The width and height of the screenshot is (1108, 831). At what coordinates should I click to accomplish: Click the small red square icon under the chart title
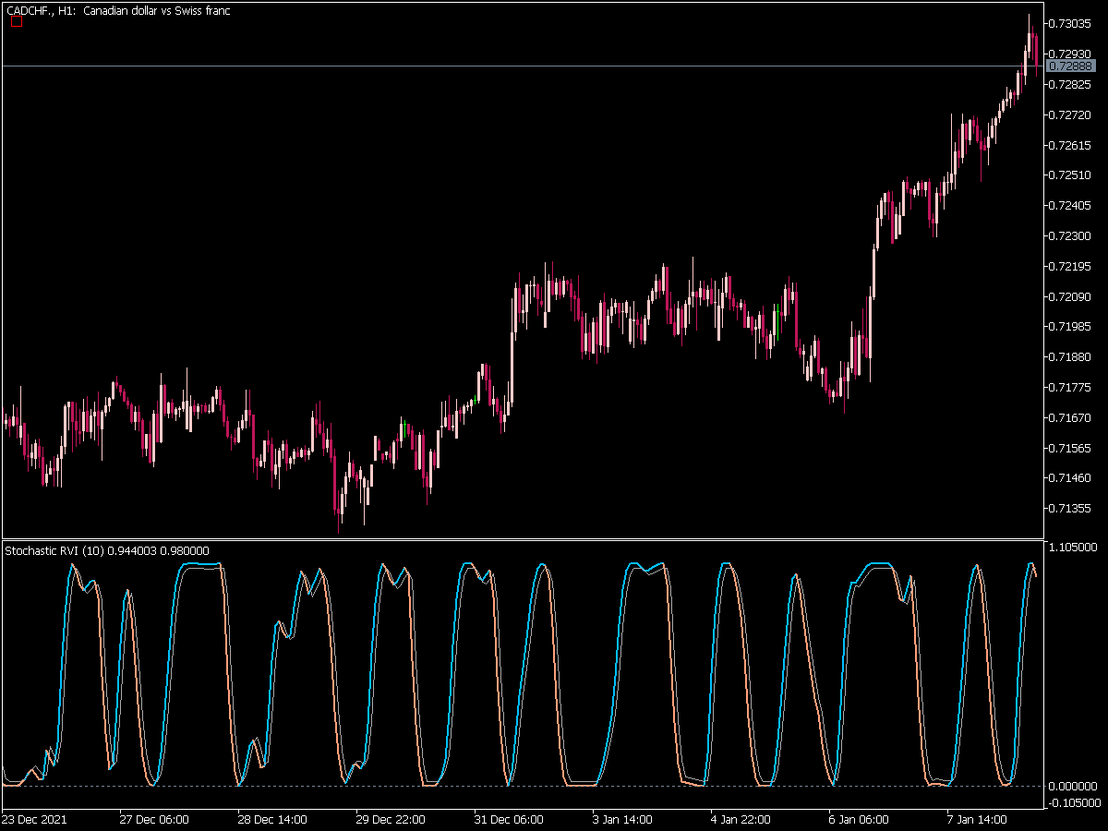coord(16,22)
